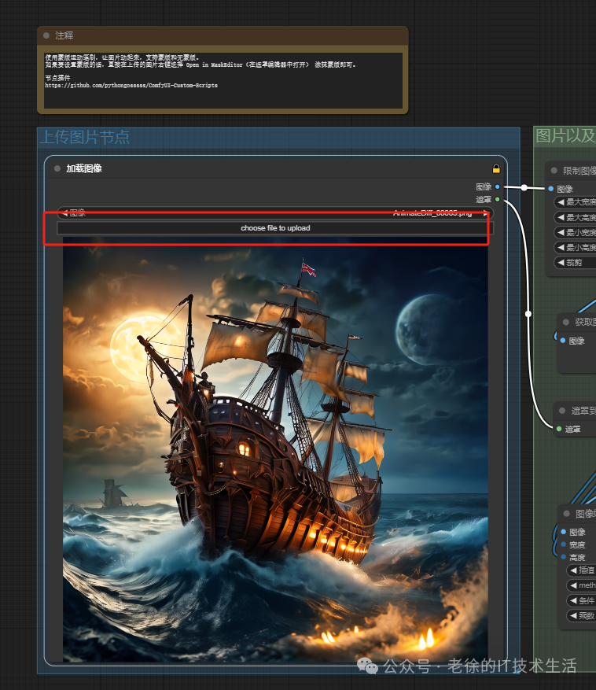Decrease the 最大高度 value arrow
Viewport: 596px width, 690px height.
click(x=561, y=217)
